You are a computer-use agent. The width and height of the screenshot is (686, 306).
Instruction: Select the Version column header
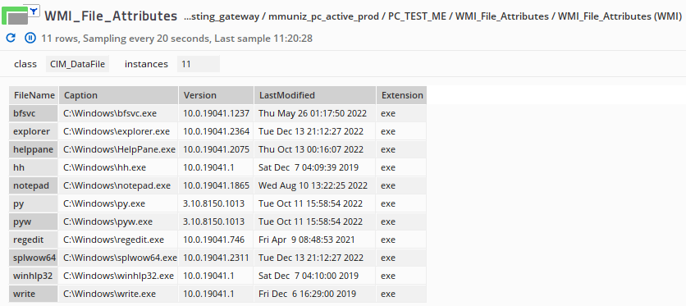[x=216, y=95]
